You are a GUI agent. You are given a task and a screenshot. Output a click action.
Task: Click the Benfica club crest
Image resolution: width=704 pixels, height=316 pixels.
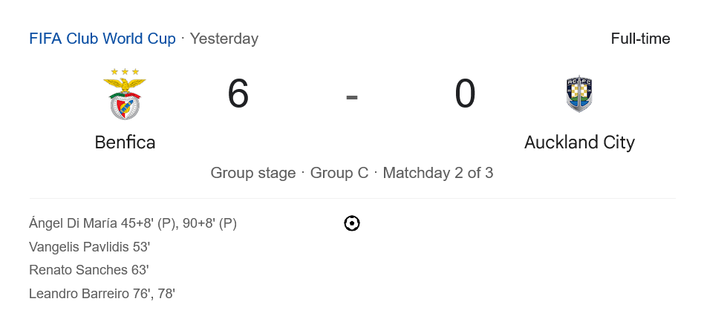[x=125, y=94]
